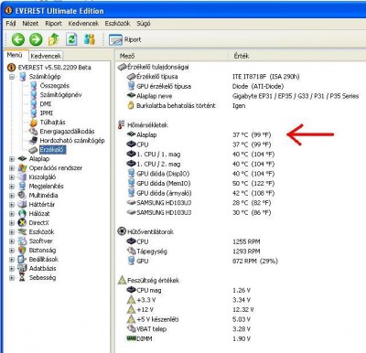Click the Operációs rendszer Windows icon

coord(22,168)
